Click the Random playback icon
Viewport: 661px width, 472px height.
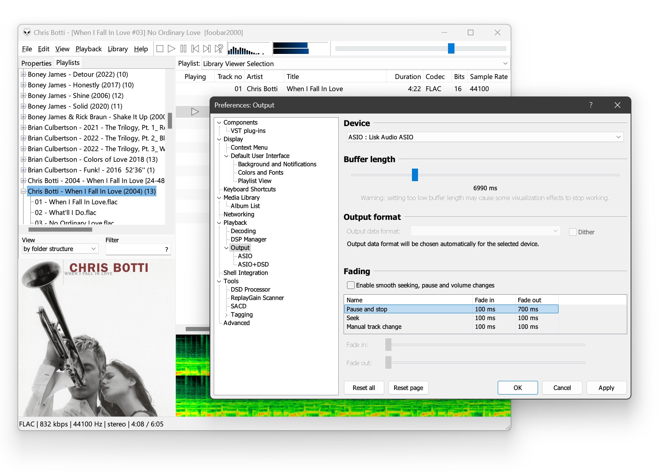click(x=219, y=49)
